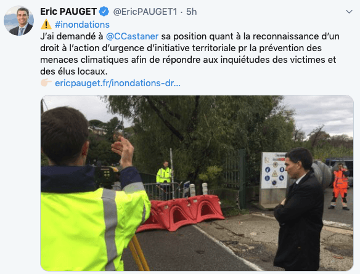The height and width of the screenshot is (274, 360).
Task: Expand the tweet options chevron
Action: tap(349, 12)
